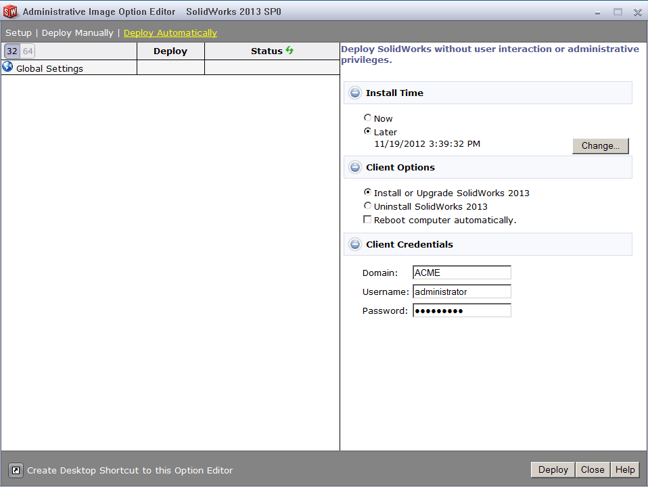Click the scheduled time 11/19/2012 3:39:32 PM
This screenshot has height=487, width=648.
(427, 144)
